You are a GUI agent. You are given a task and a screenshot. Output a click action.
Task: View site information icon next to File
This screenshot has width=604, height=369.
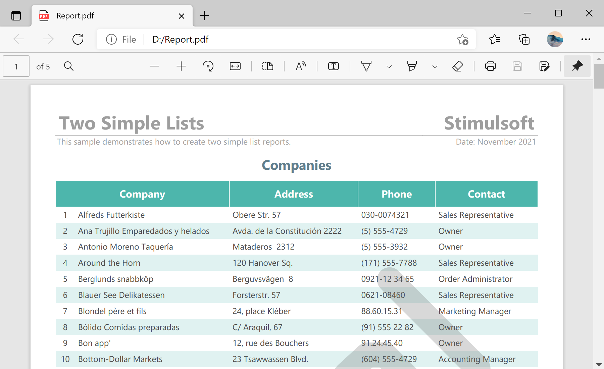coord(111,39)
